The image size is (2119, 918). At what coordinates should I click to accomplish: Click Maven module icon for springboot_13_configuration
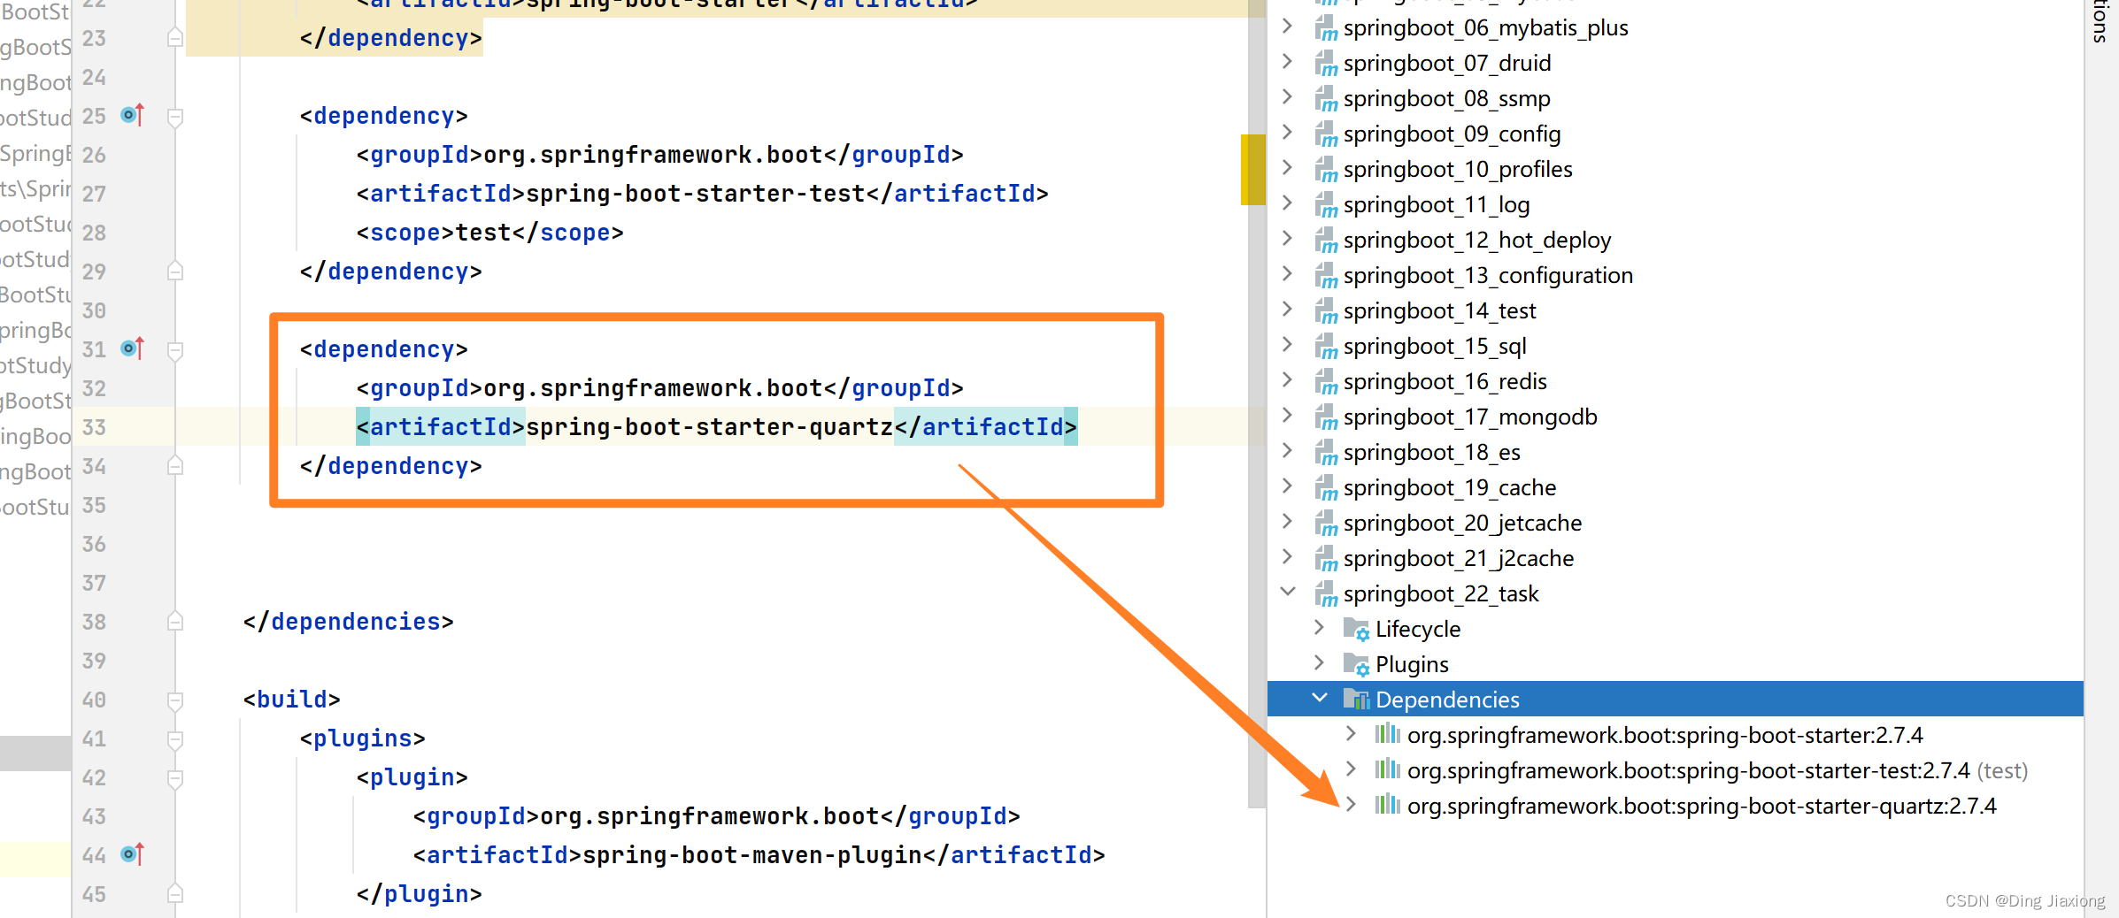pos(1326,276)
